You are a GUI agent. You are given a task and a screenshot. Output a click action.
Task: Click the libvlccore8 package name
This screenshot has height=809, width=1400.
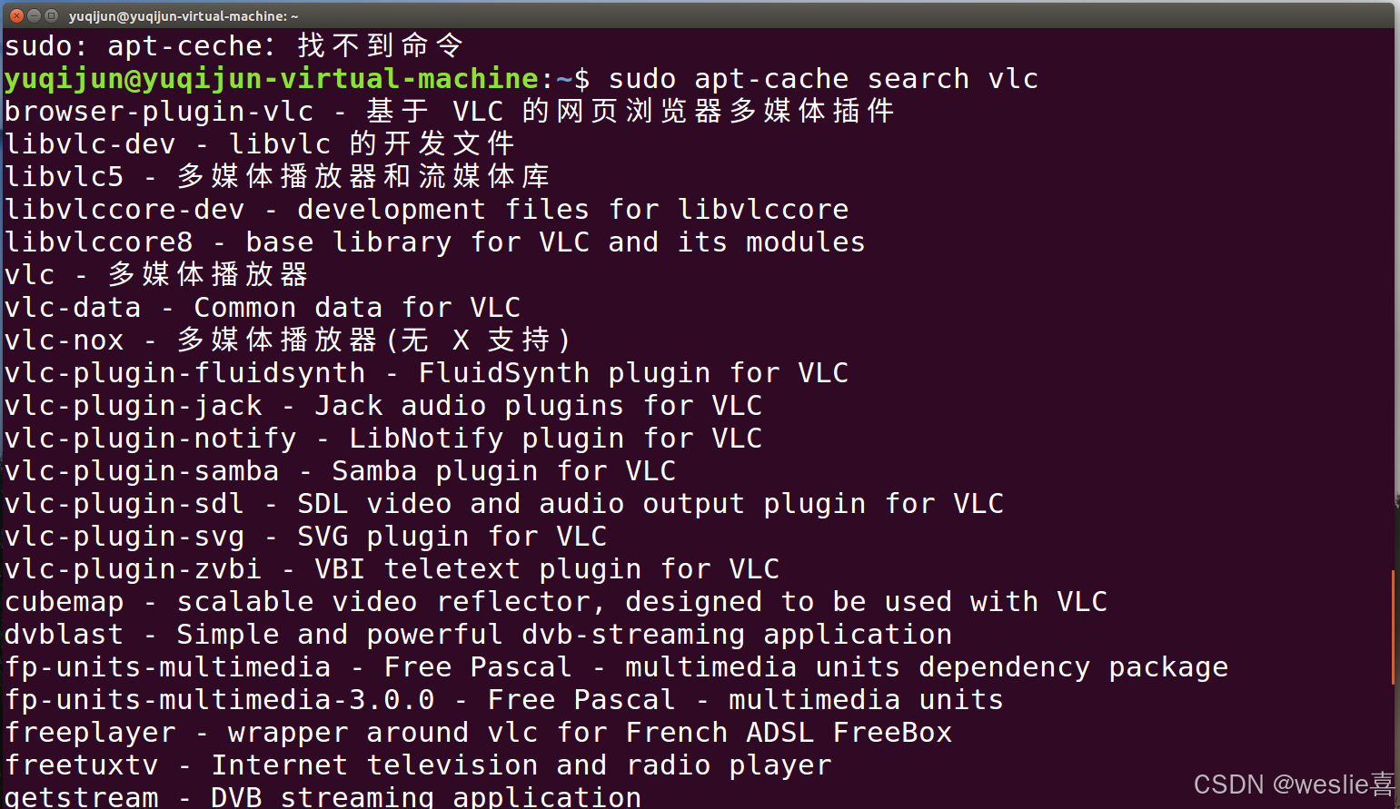(98, 242)
